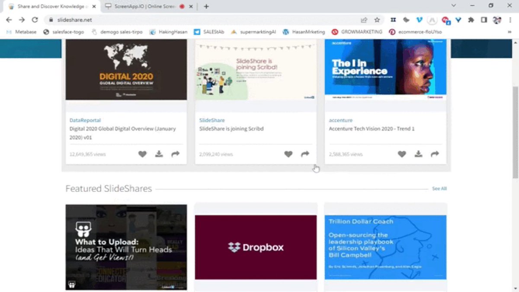Open the HakingHasan bookmark

tap(168, 32)
